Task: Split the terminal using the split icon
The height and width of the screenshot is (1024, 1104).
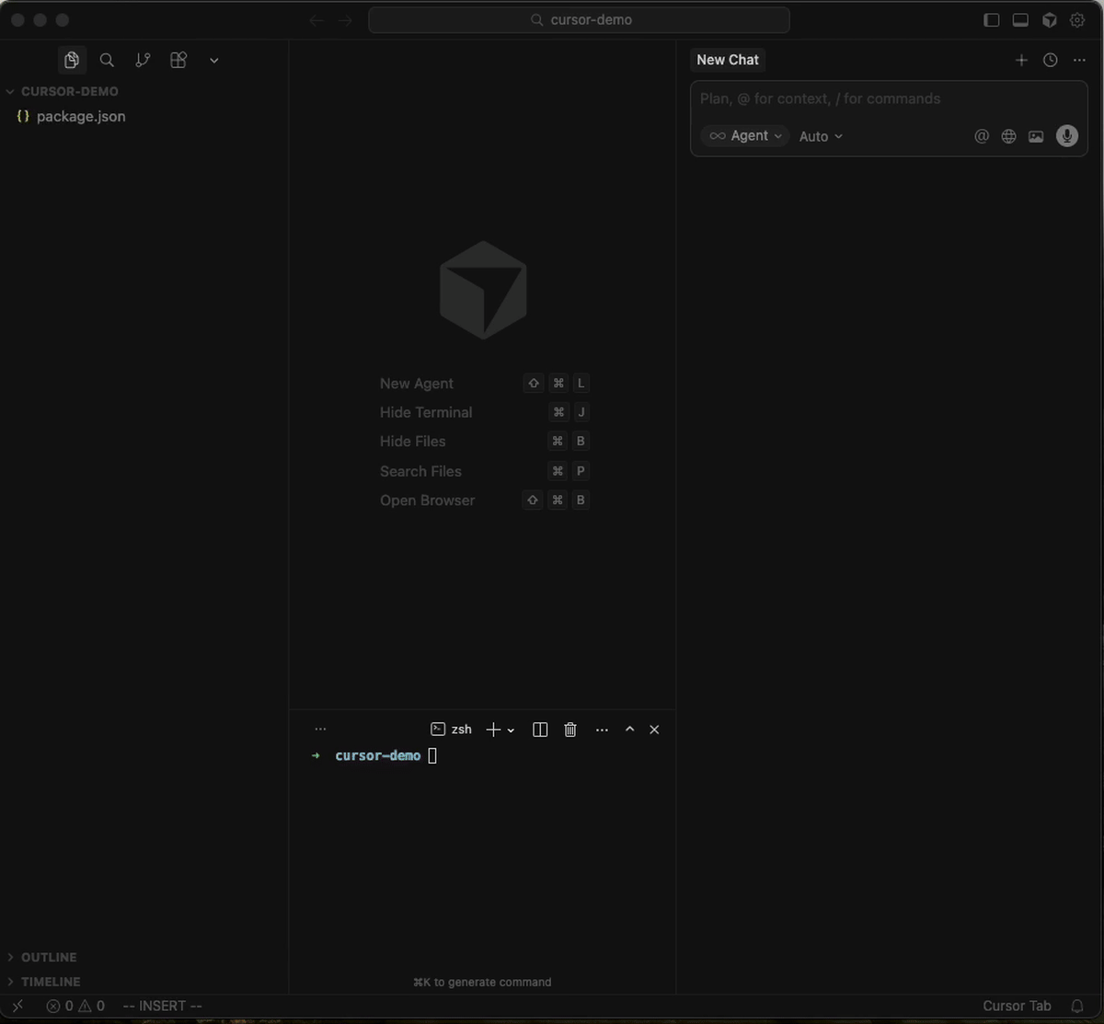Action: (x=539, y=729)
